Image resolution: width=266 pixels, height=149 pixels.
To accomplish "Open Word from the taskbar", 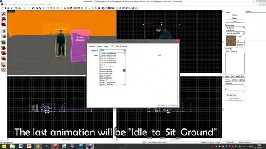I will pos(21,146).
